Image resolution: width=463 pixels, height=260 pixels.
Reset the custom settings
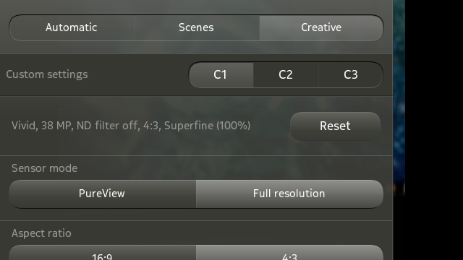click(335, 126)
